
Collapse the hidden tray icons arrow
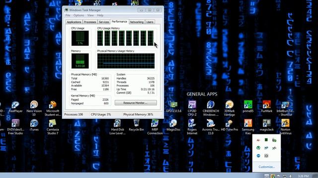[x=266, y=176]
